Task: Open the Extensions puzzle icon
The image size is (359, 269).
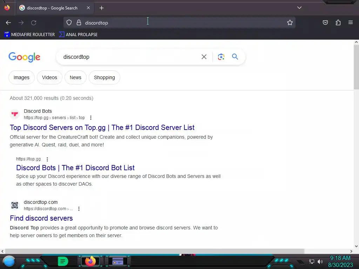Action: (x=338, y=22)
